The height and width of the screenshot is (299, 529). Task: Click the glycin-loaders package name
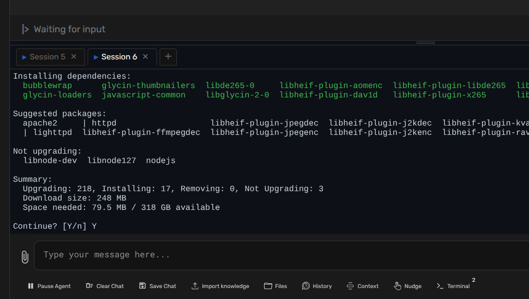click(57, 95)
